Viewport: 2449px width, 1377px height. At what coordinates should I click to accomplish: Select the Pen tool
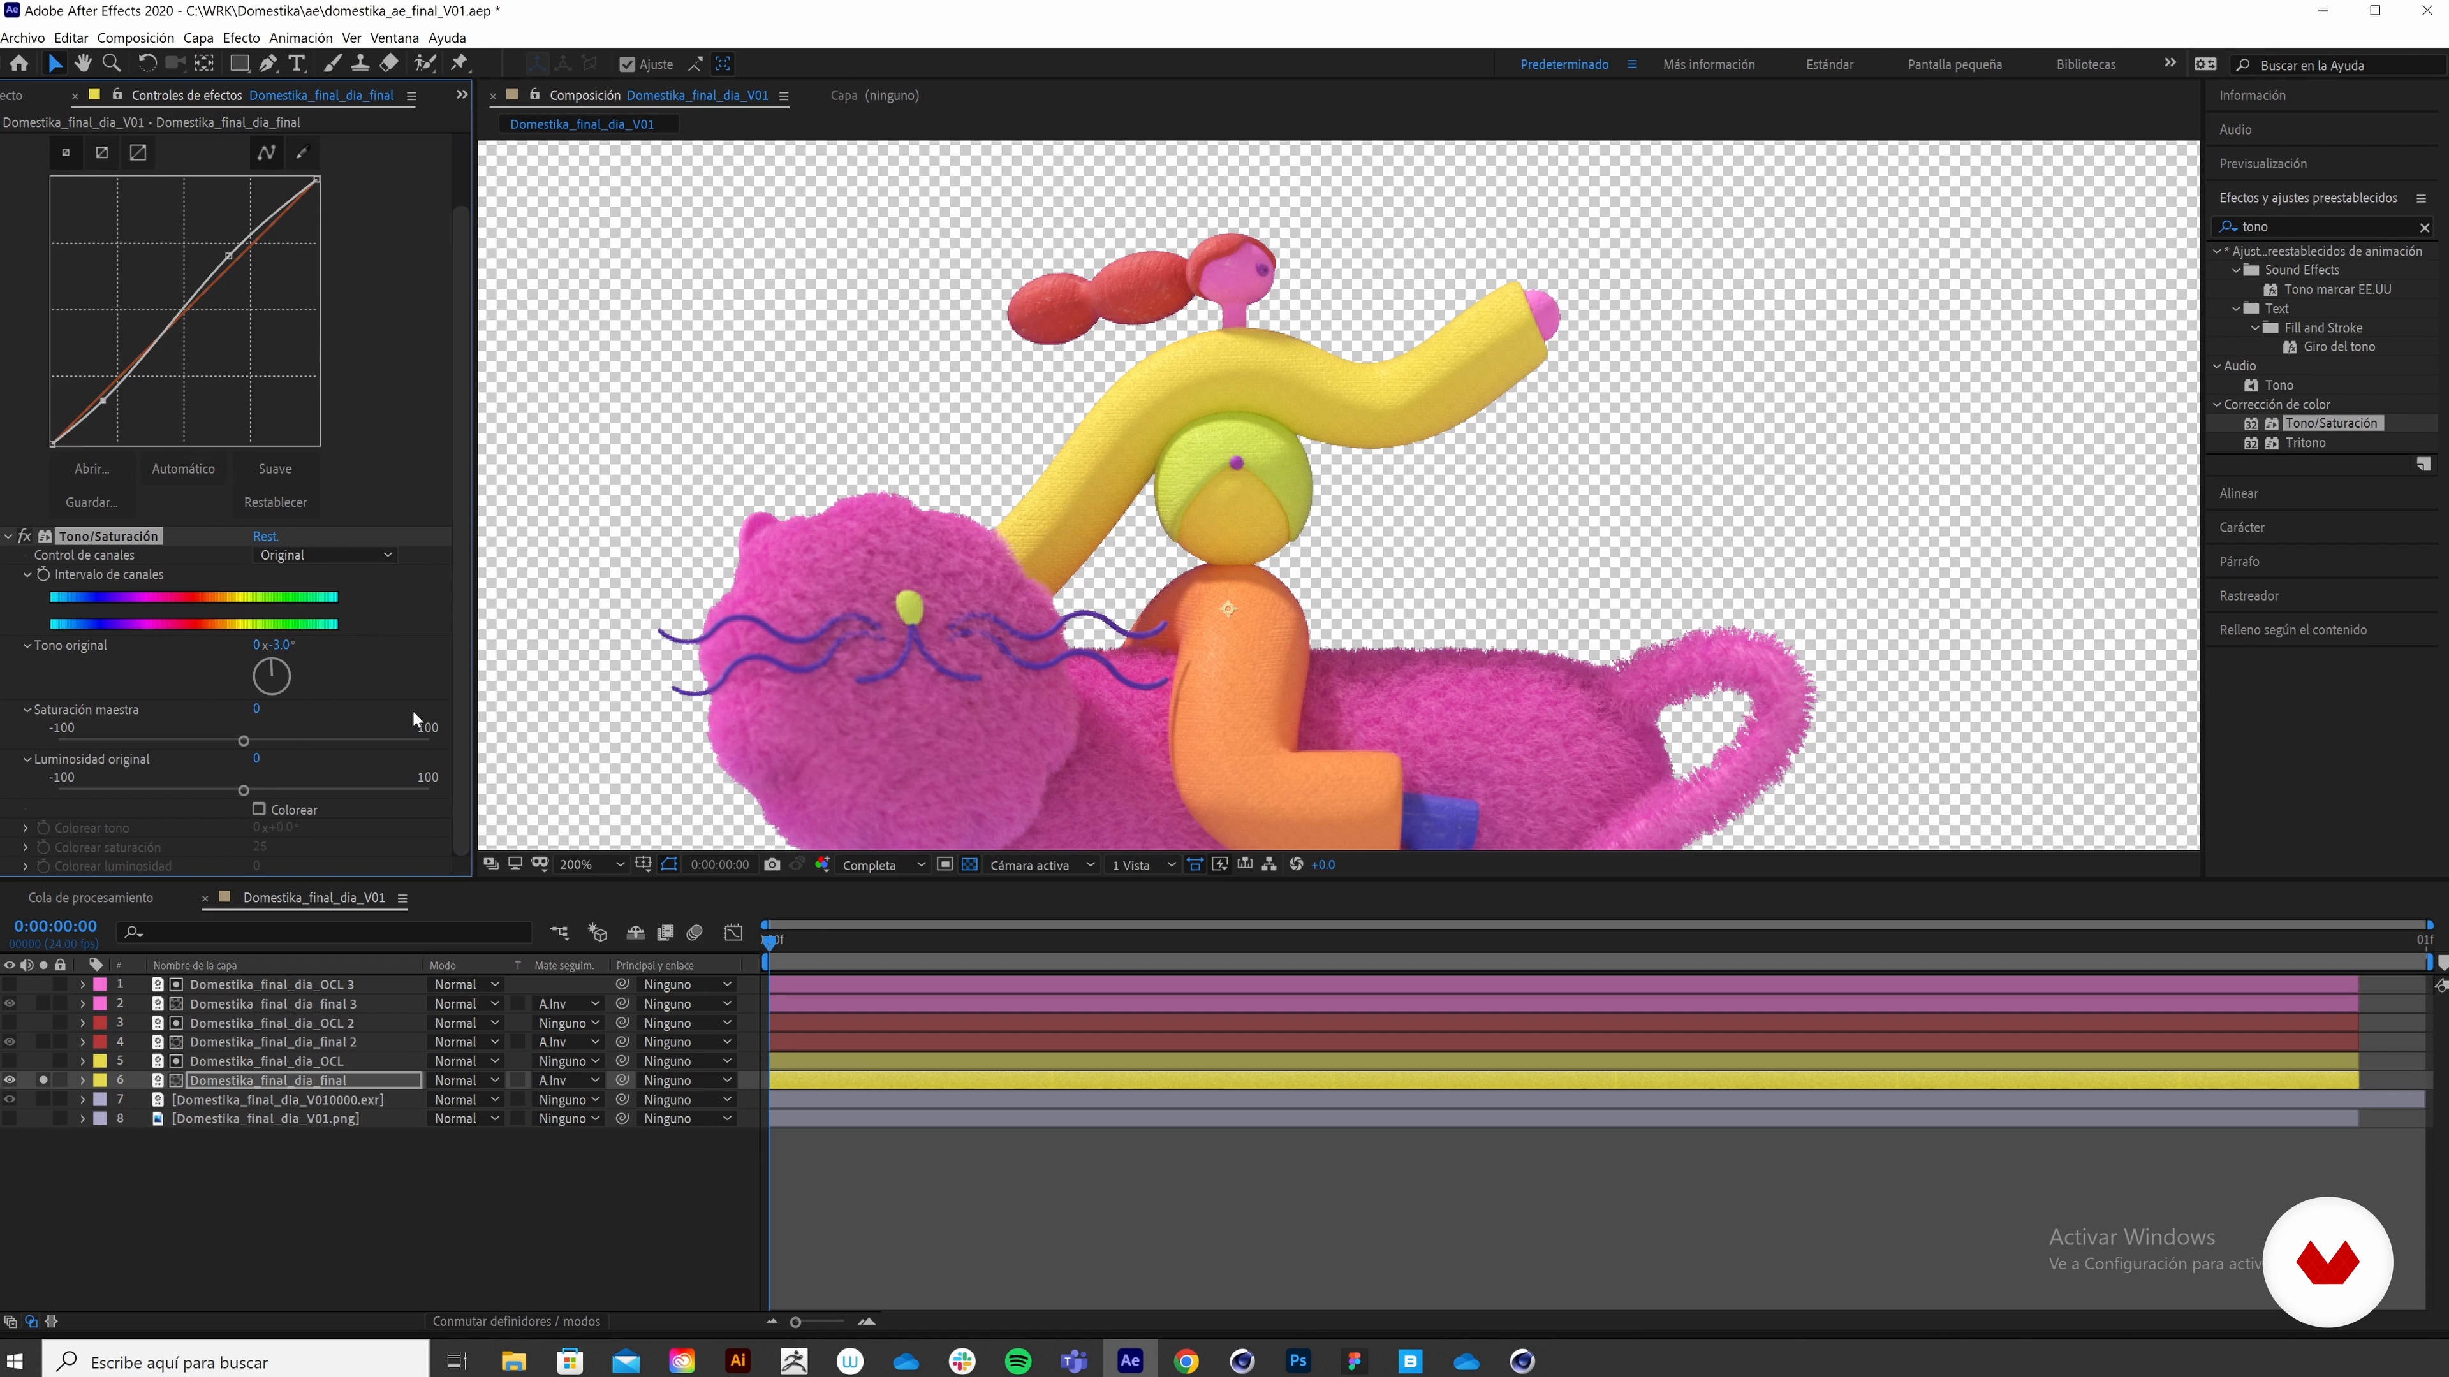pyautogui.click(x=268, y=64)
